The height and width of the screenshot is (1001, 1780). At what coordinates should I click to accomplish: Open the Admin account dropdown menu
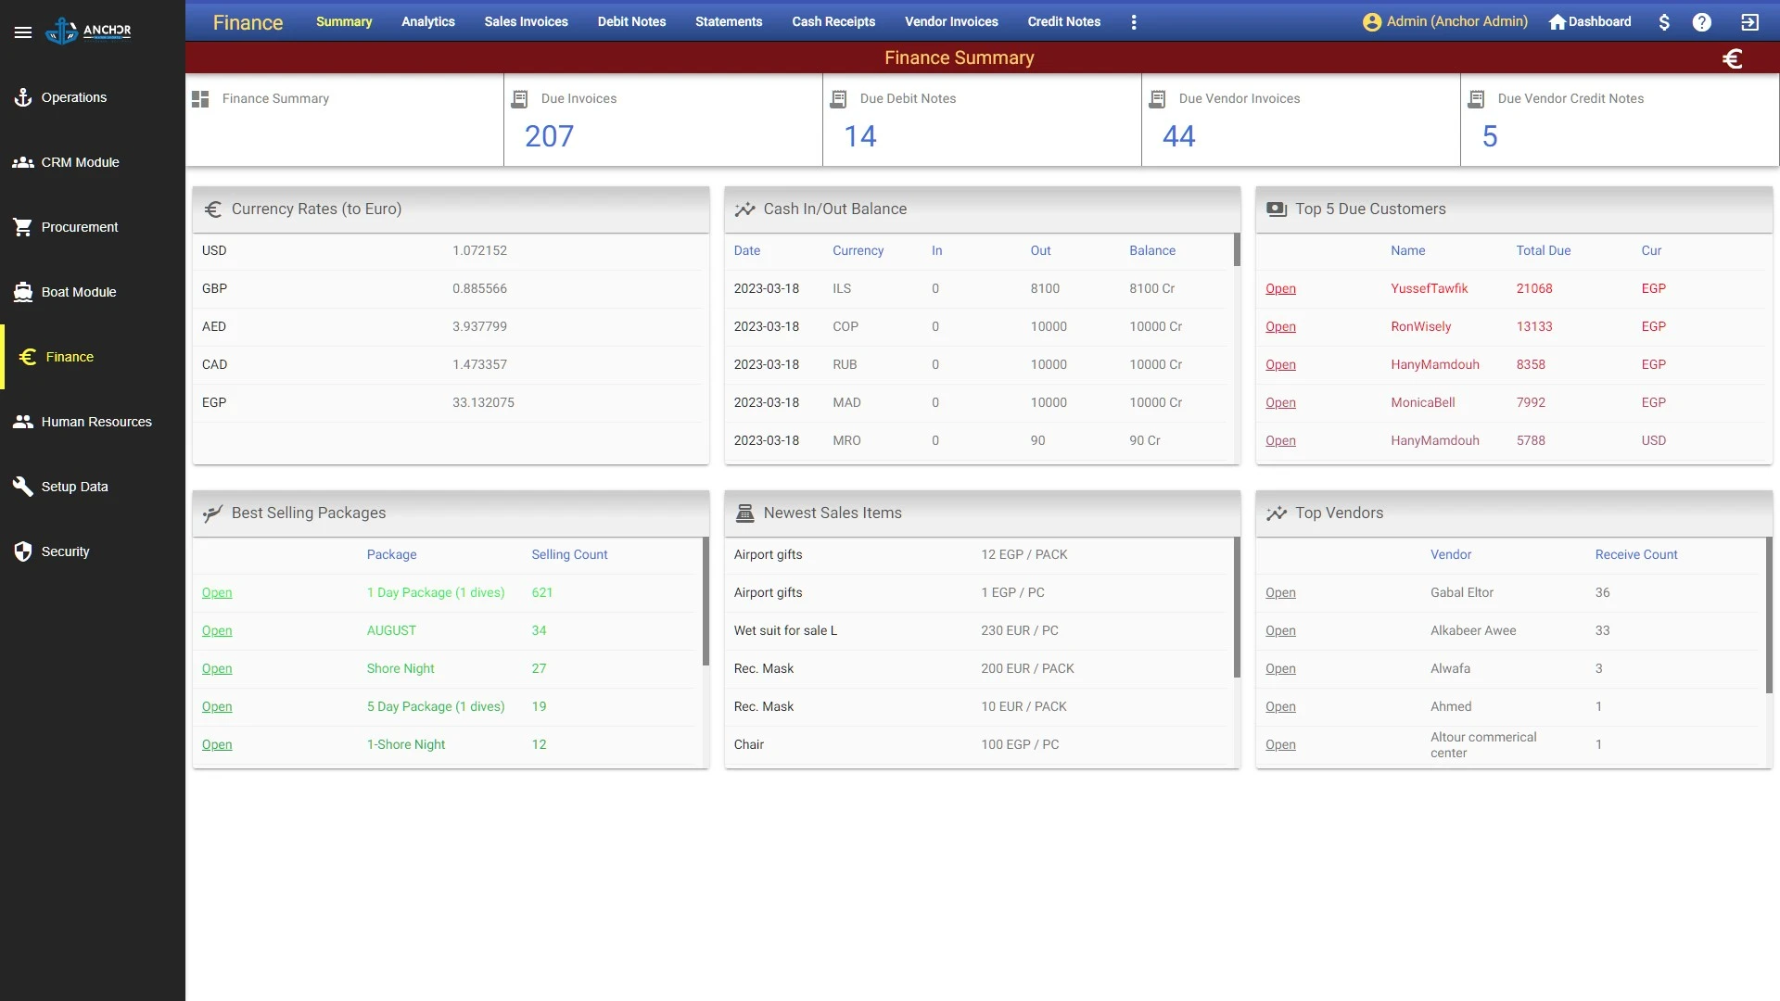point(1445,22)
